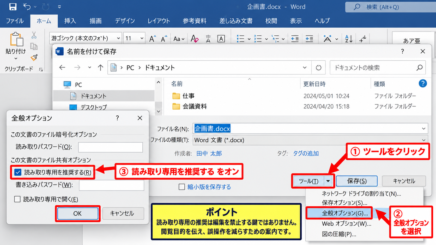Image resolution: width=436 pixels, height=245 pixels.
Task: Apply a bulleted list from the ribbon
Action: tap(240, 39)
